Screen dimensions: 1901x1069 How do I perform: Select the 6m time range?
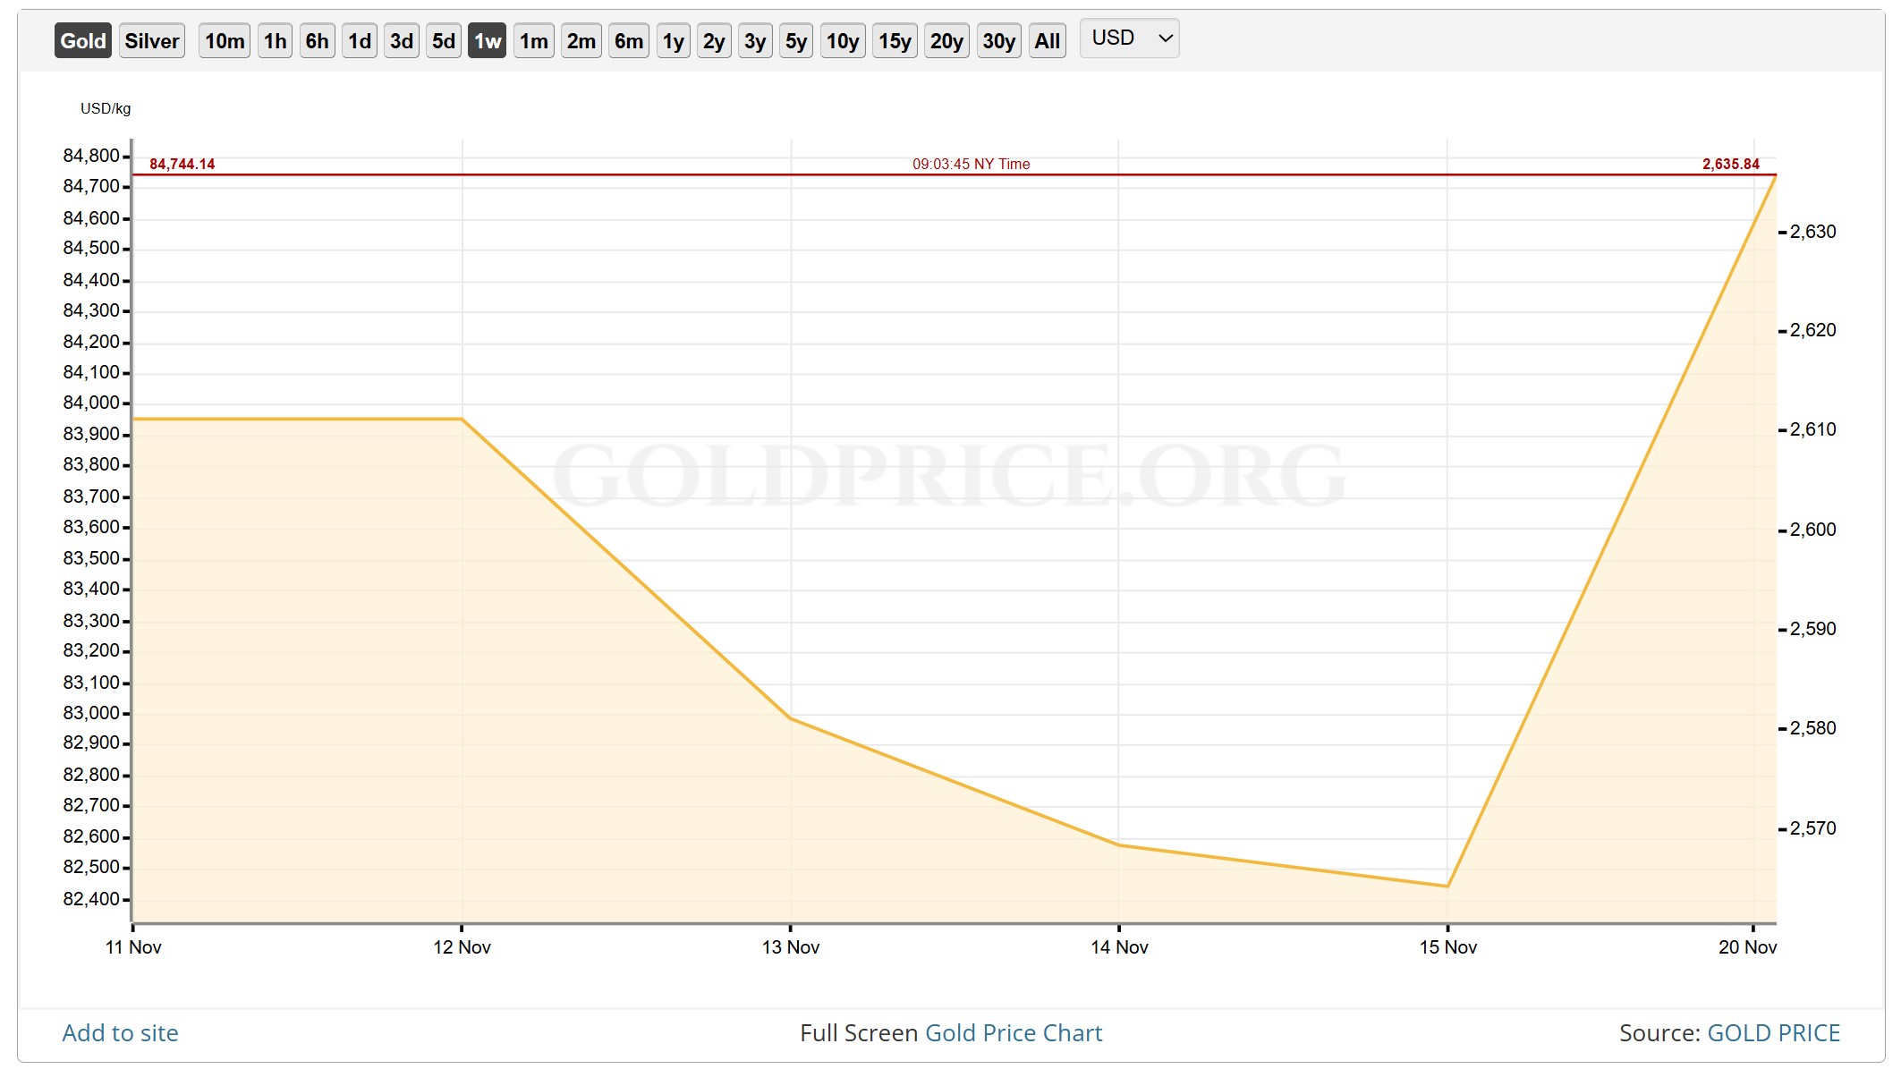(x=629, y=41)
